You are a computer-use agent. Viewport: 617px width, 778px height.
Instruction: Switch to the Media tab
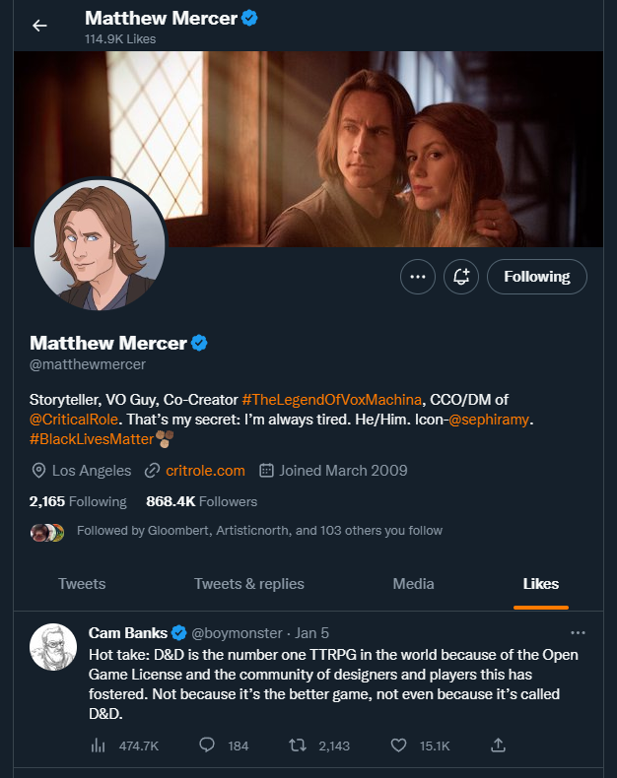point(413,583)
